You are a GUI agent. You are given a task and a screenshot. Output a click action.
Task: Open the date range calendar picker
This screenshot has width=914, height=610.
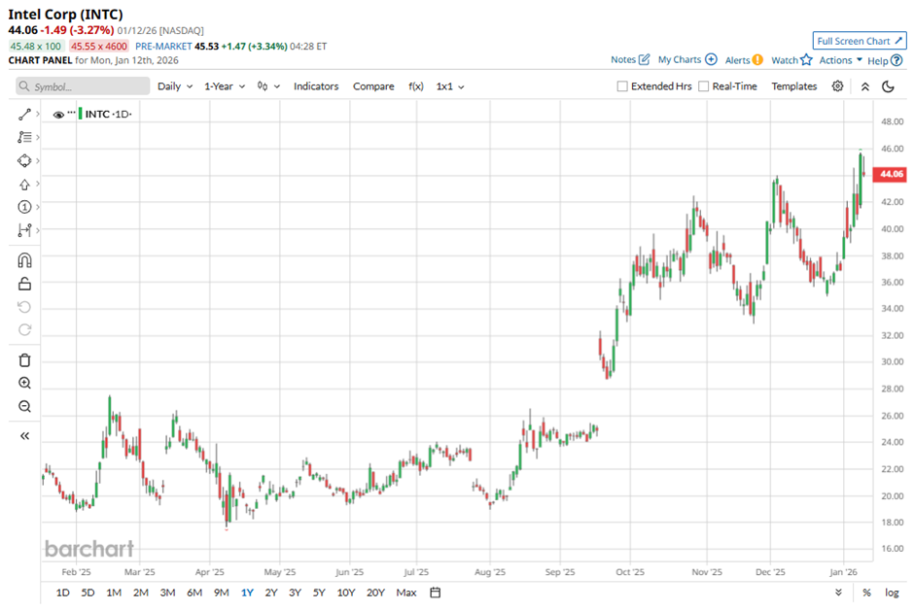435,593
